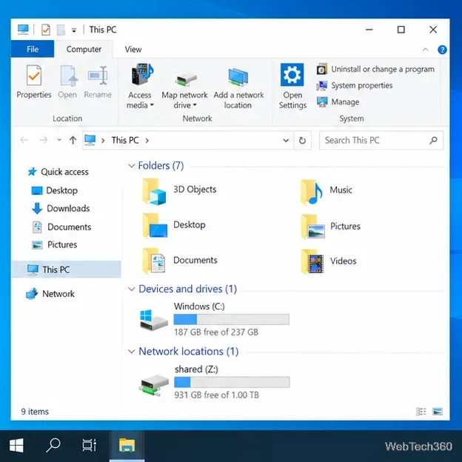Open Customize Quick Access Toolbar dropdown
This screenshot has width=462, height=462.
(x=74, y=30)
